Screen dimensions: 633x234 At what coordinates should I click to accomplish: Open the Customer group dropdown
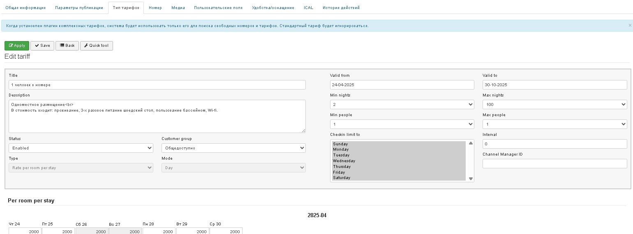233,148
